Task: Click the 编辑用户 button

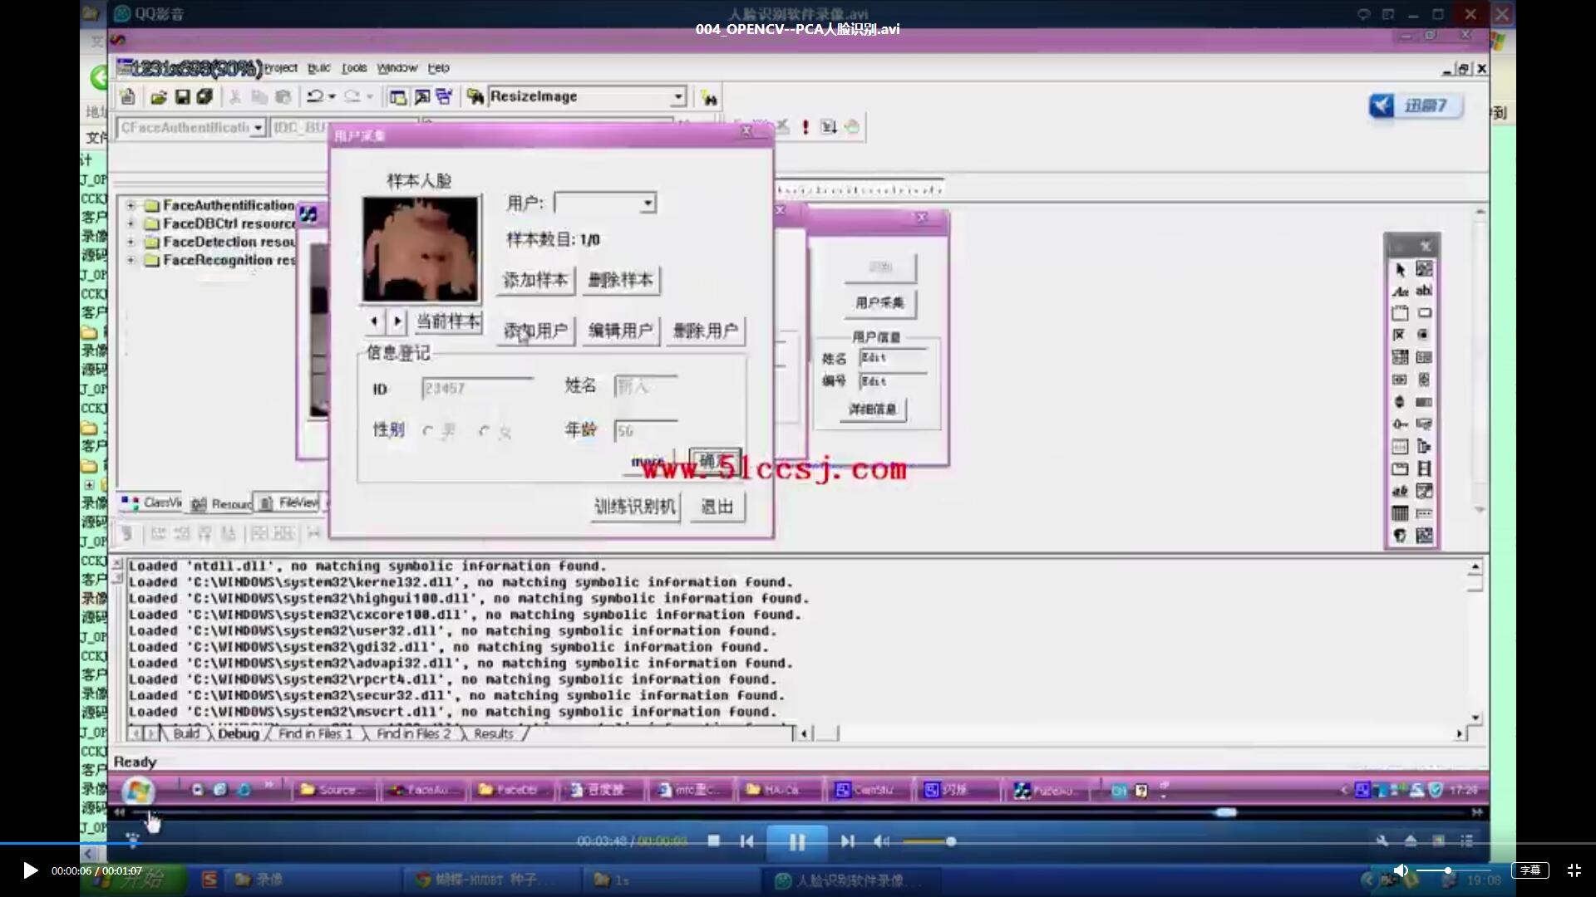Action: tap(621, 331)
